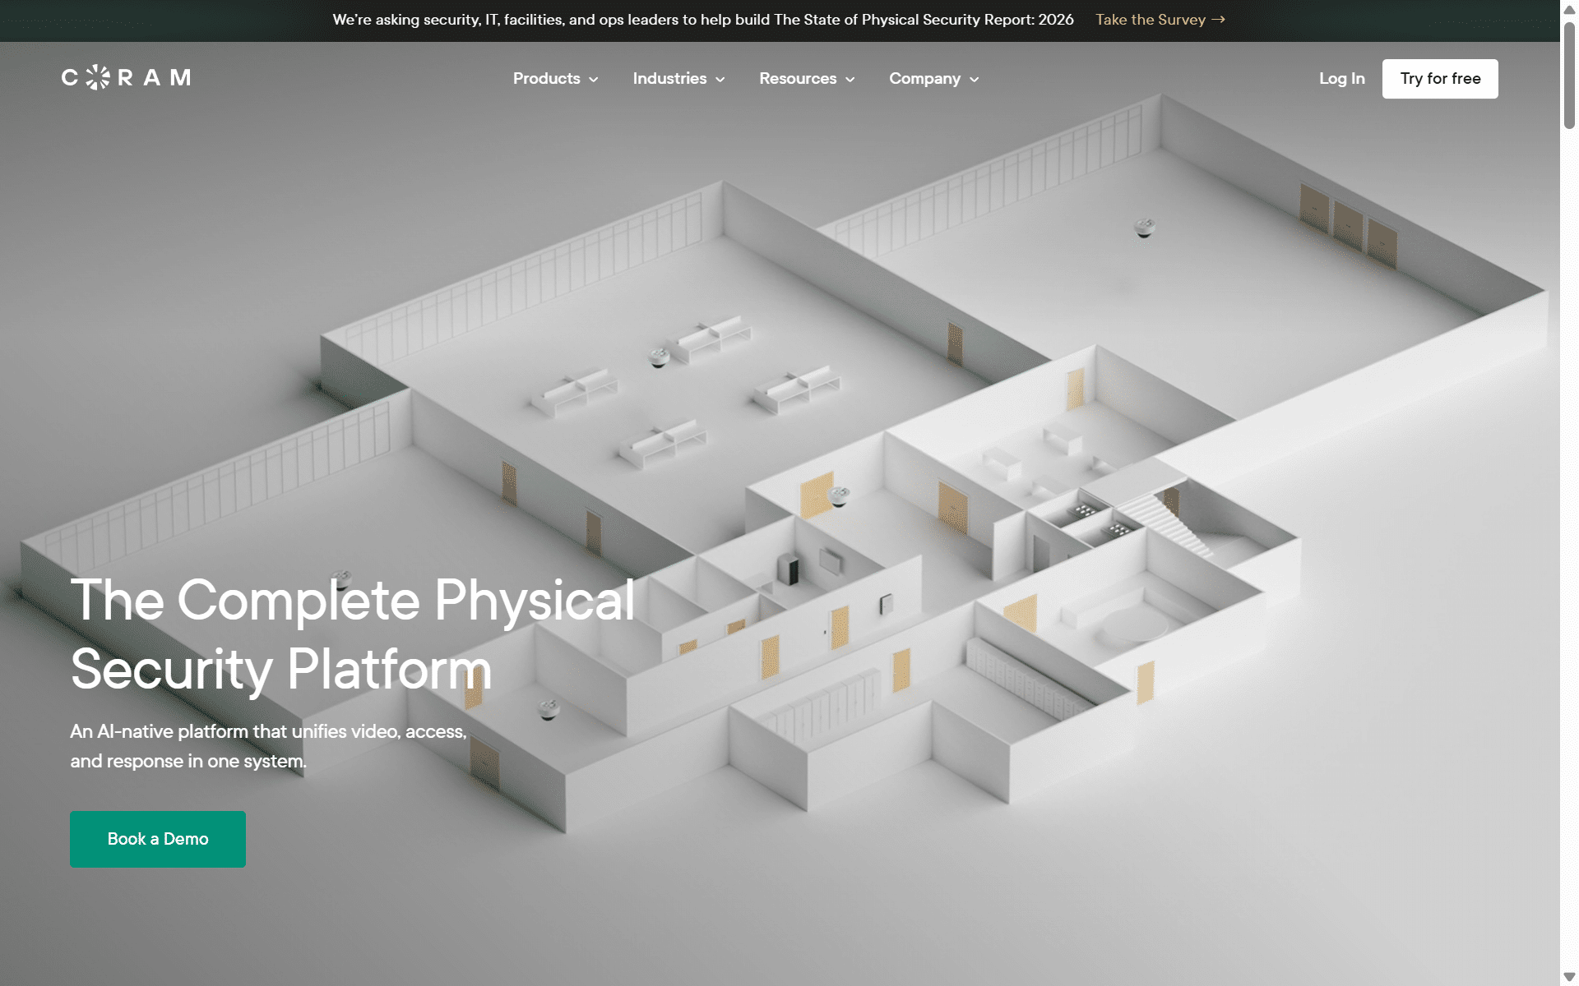
Task: Expand the Industries chevron arrow
Action: (720, 80)
